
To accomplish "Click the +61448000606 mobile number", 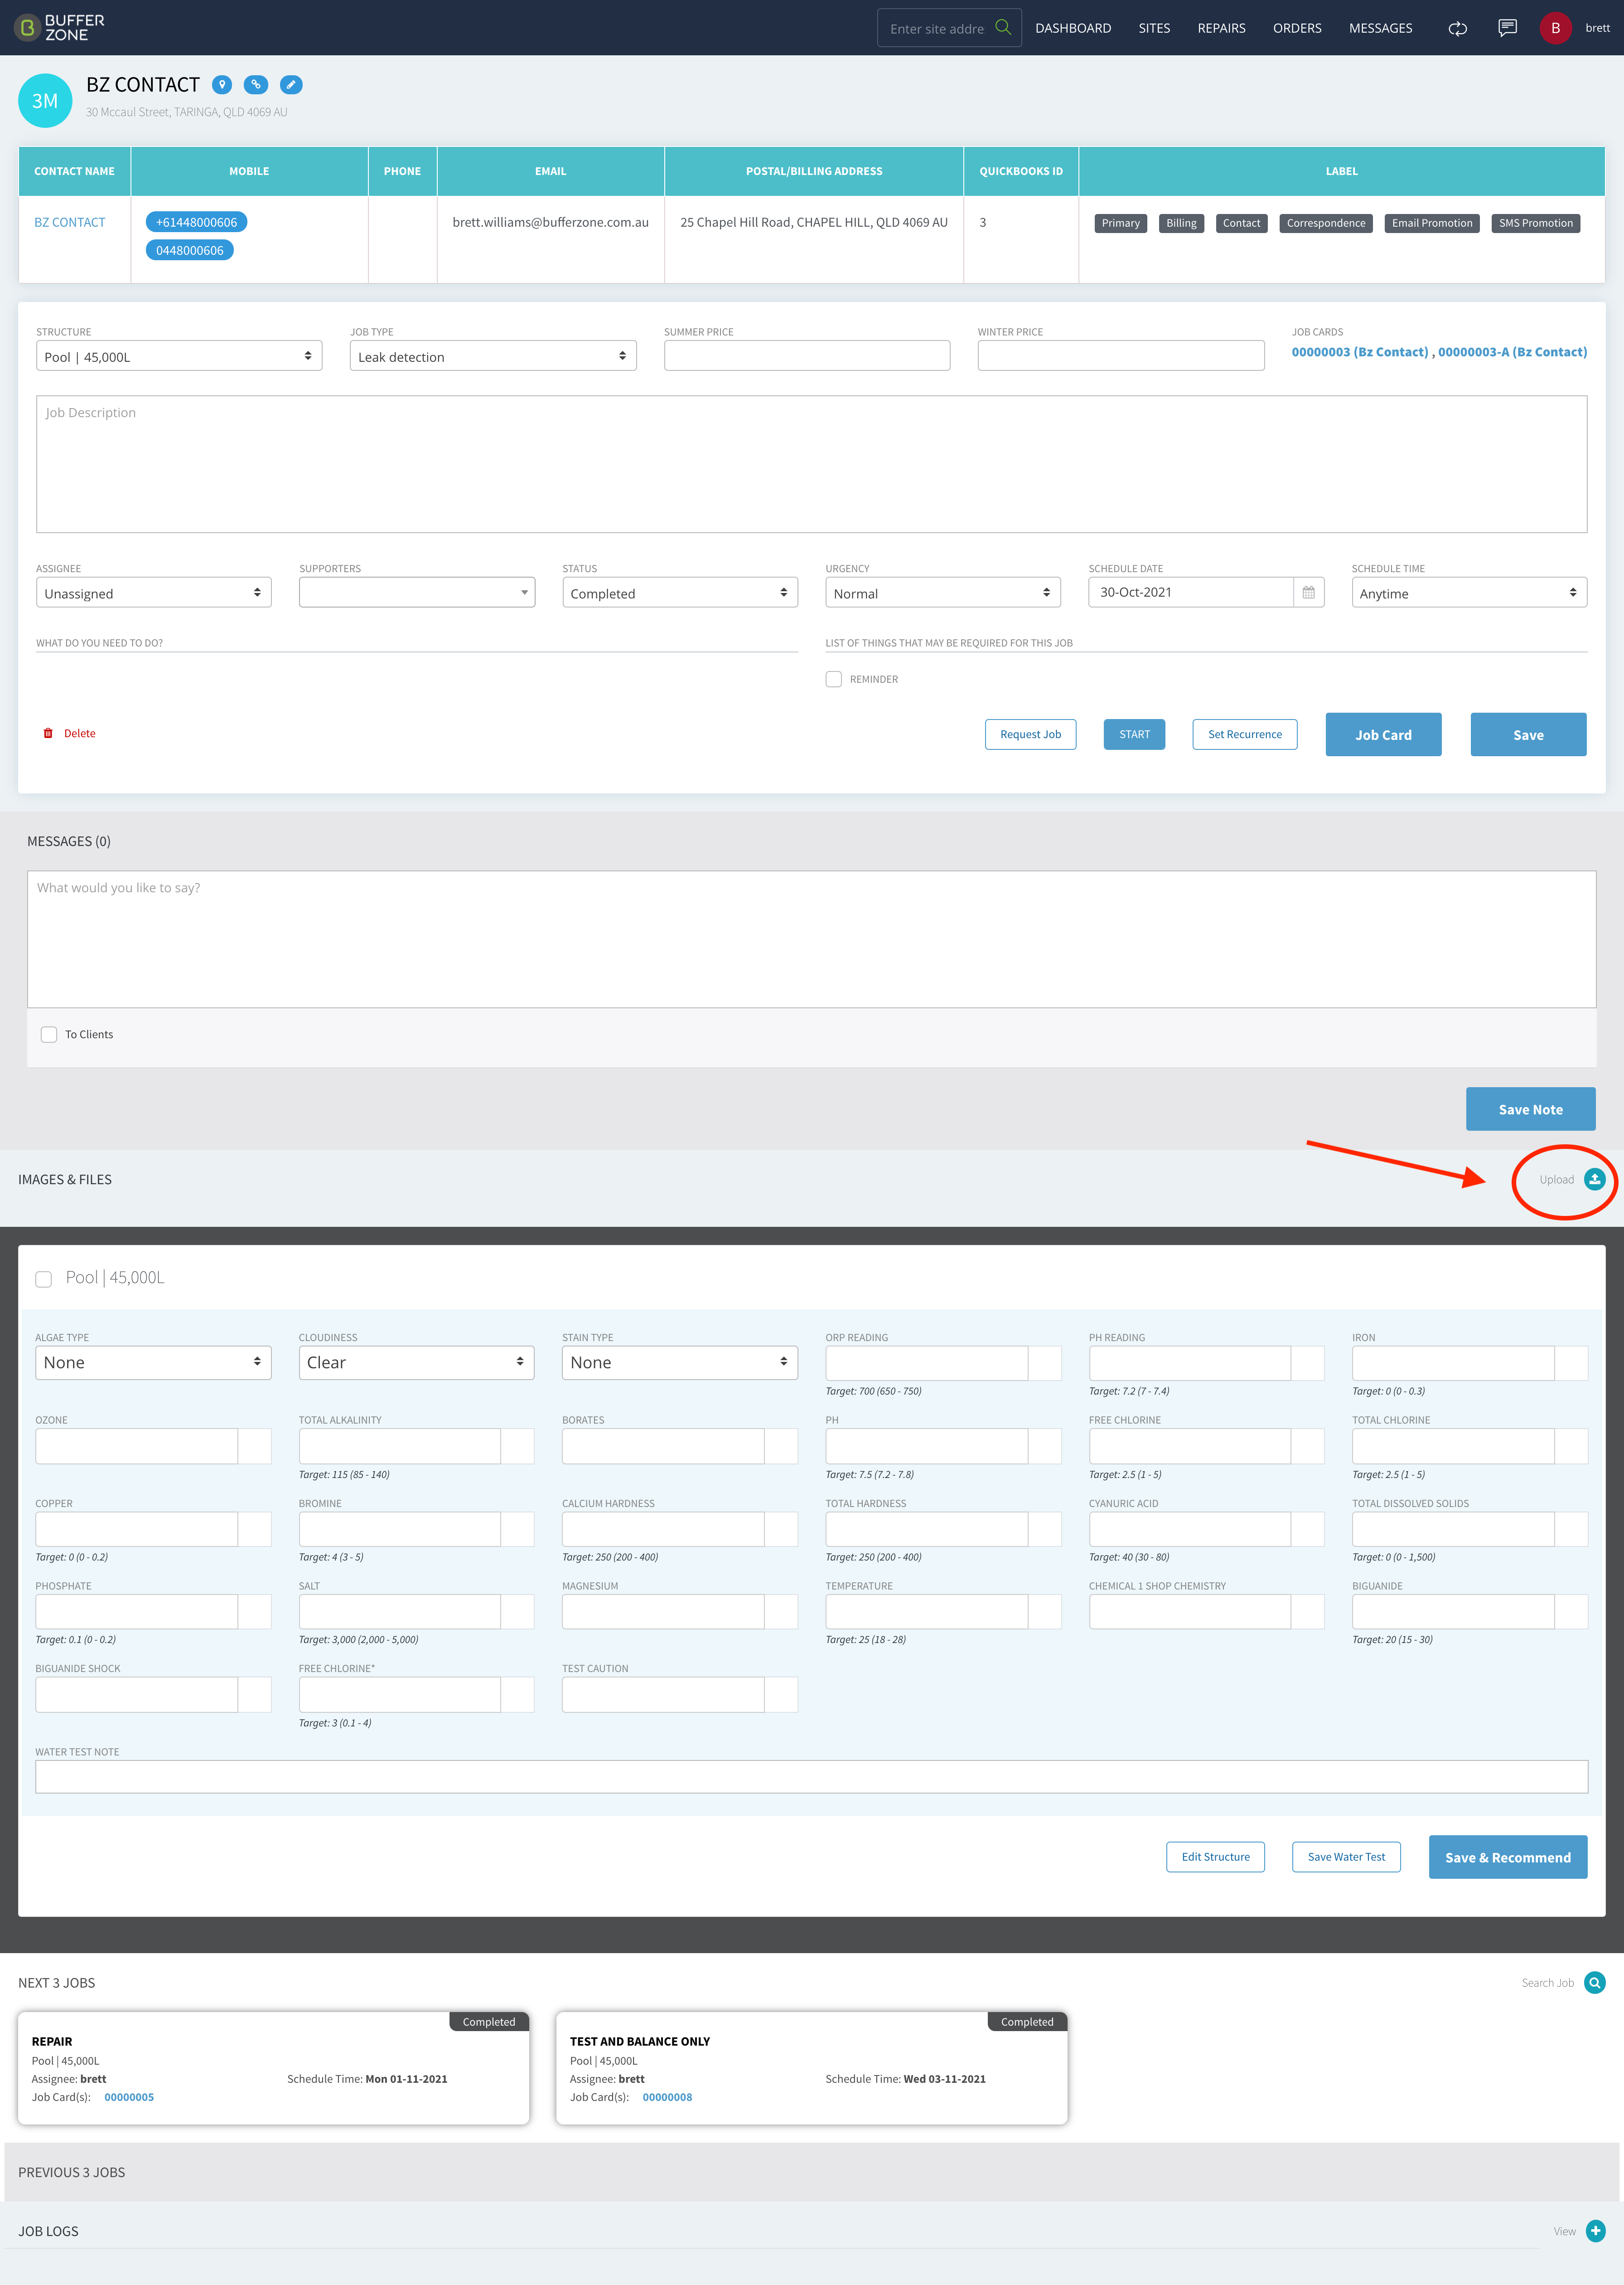I will [196, 222].
